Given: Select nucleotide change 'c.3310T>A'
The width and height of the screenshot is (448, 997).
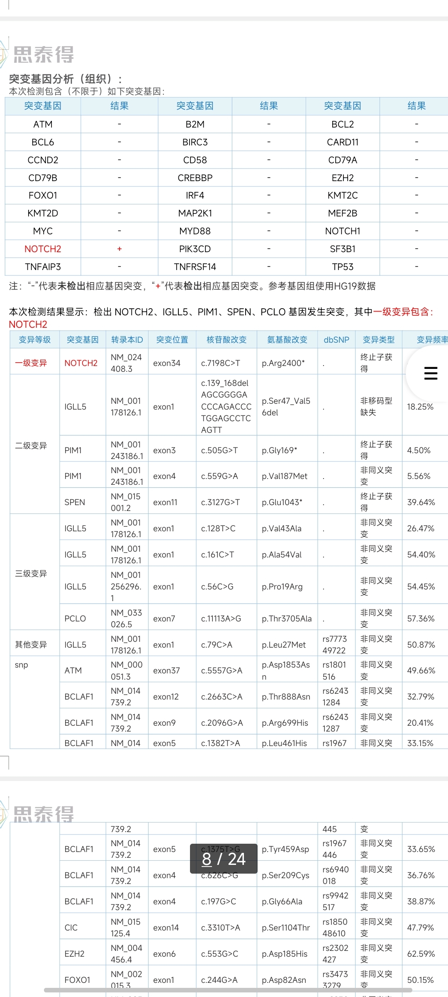Looking at the screenshot, I should [x=221, y=928].
